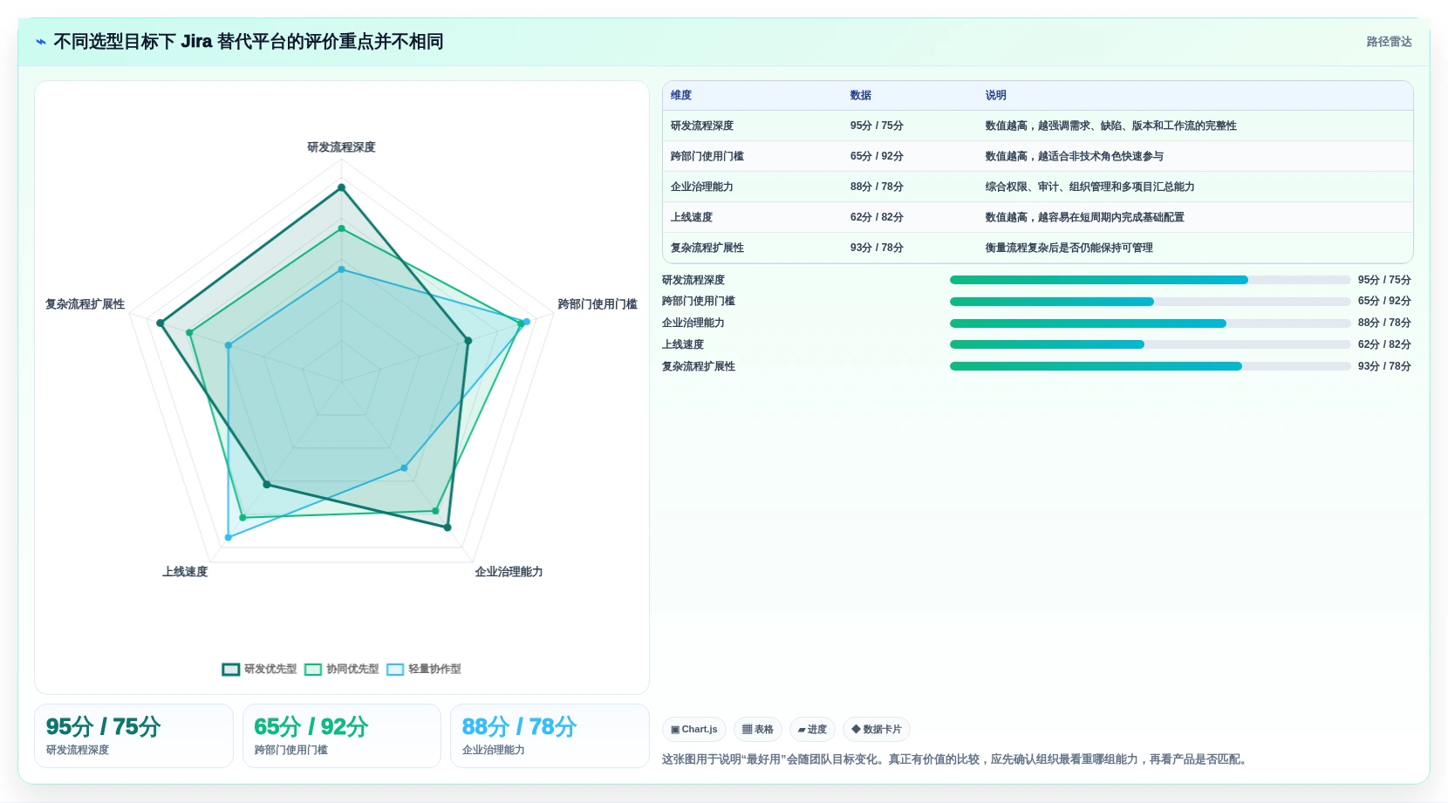1448x803 pixels.
Task: Toggle the 研发优先型 legend swatch
Action: [231, 670]
